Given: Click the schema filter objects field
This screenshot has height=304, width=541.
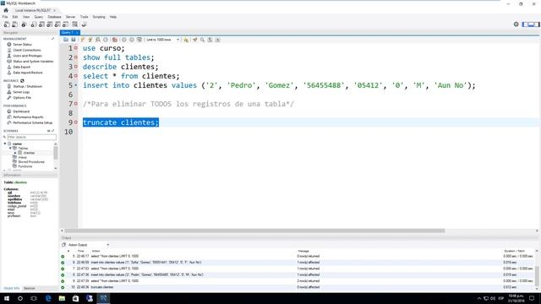Looking at the screenshot, I should coord(31,137).
